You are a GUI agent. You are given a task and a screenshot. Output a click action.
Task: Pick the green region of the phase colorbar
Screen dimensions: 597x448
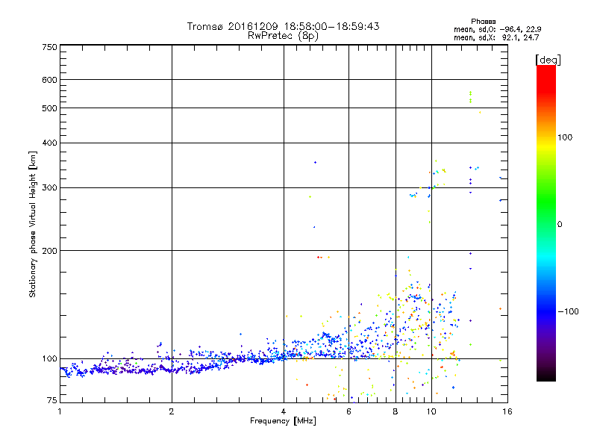[546, 202]
